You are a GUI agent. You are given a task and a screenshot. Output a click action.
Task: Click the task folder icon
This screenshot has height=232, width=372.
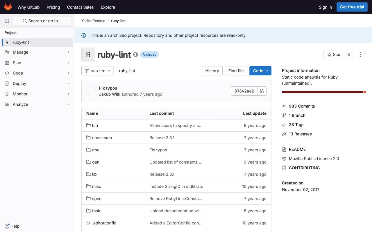click(x=89, y=211)
